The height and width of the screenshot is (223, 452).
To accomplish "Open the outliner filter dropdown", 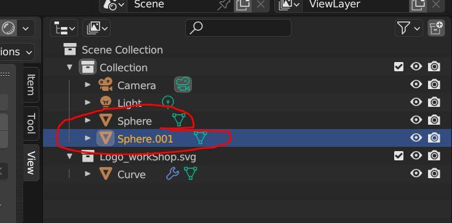I will pos(408,28).
